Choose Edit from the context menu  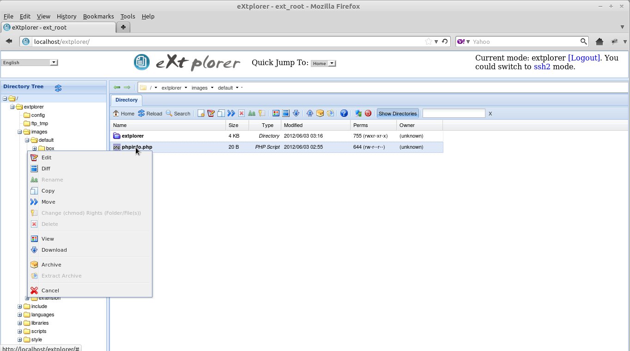[90, 157]
